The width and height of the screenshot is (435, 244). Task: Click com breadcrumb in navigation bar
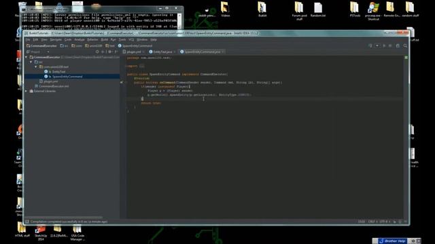click(77, 45)
